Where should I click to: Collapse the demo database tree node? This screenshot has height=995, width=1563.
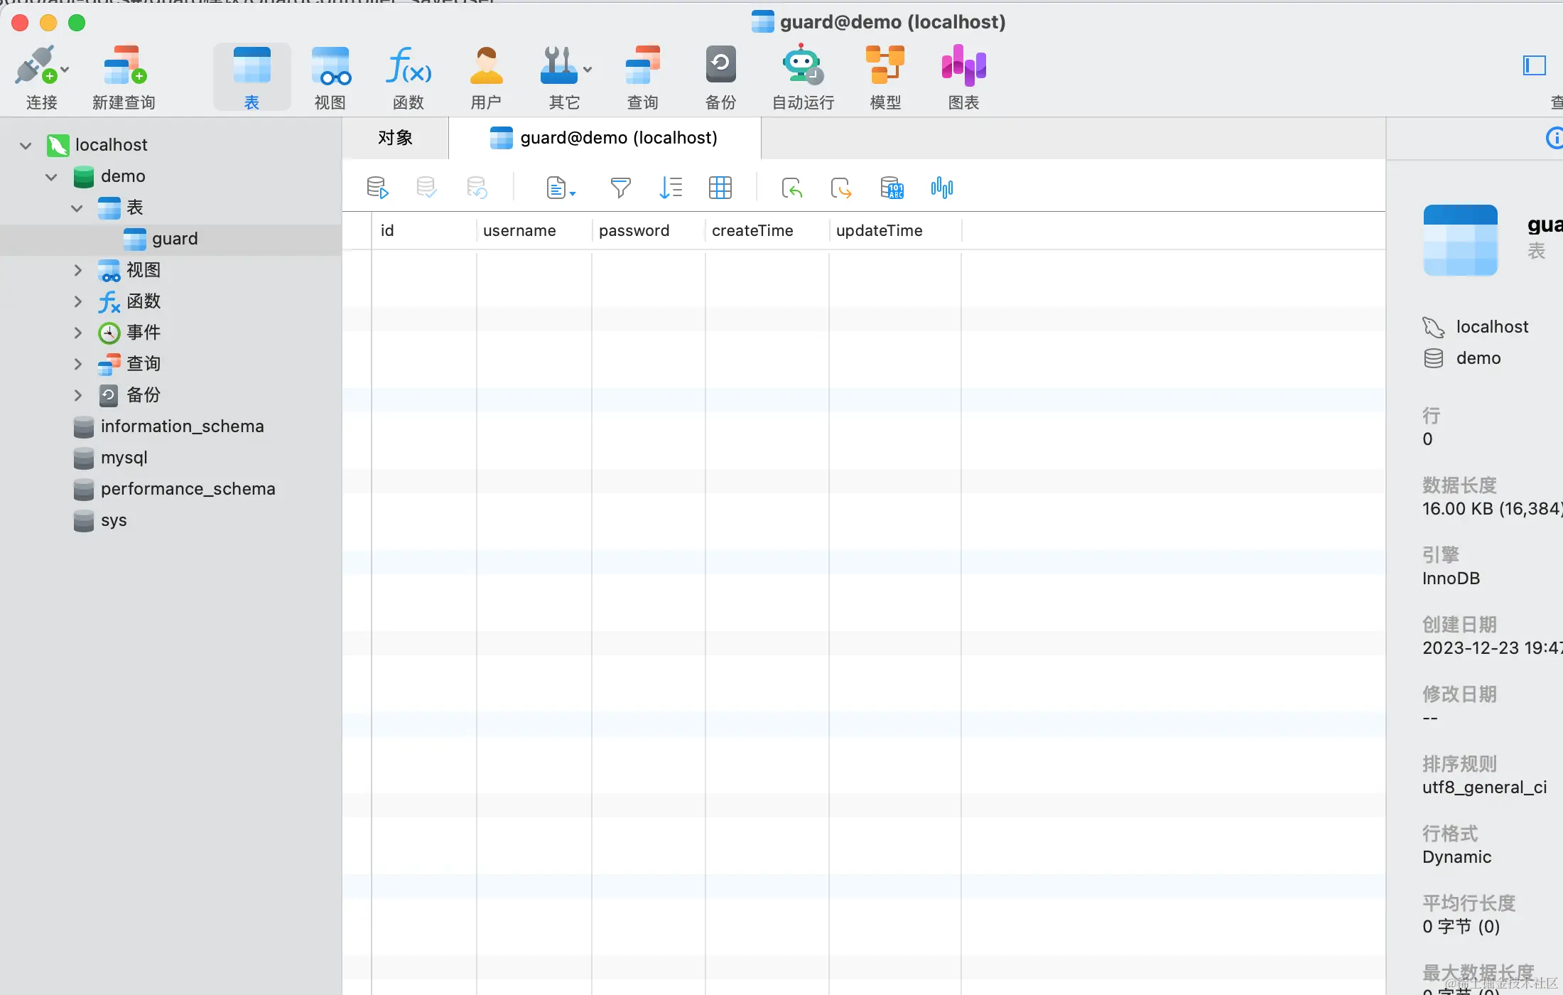(51, 176)
